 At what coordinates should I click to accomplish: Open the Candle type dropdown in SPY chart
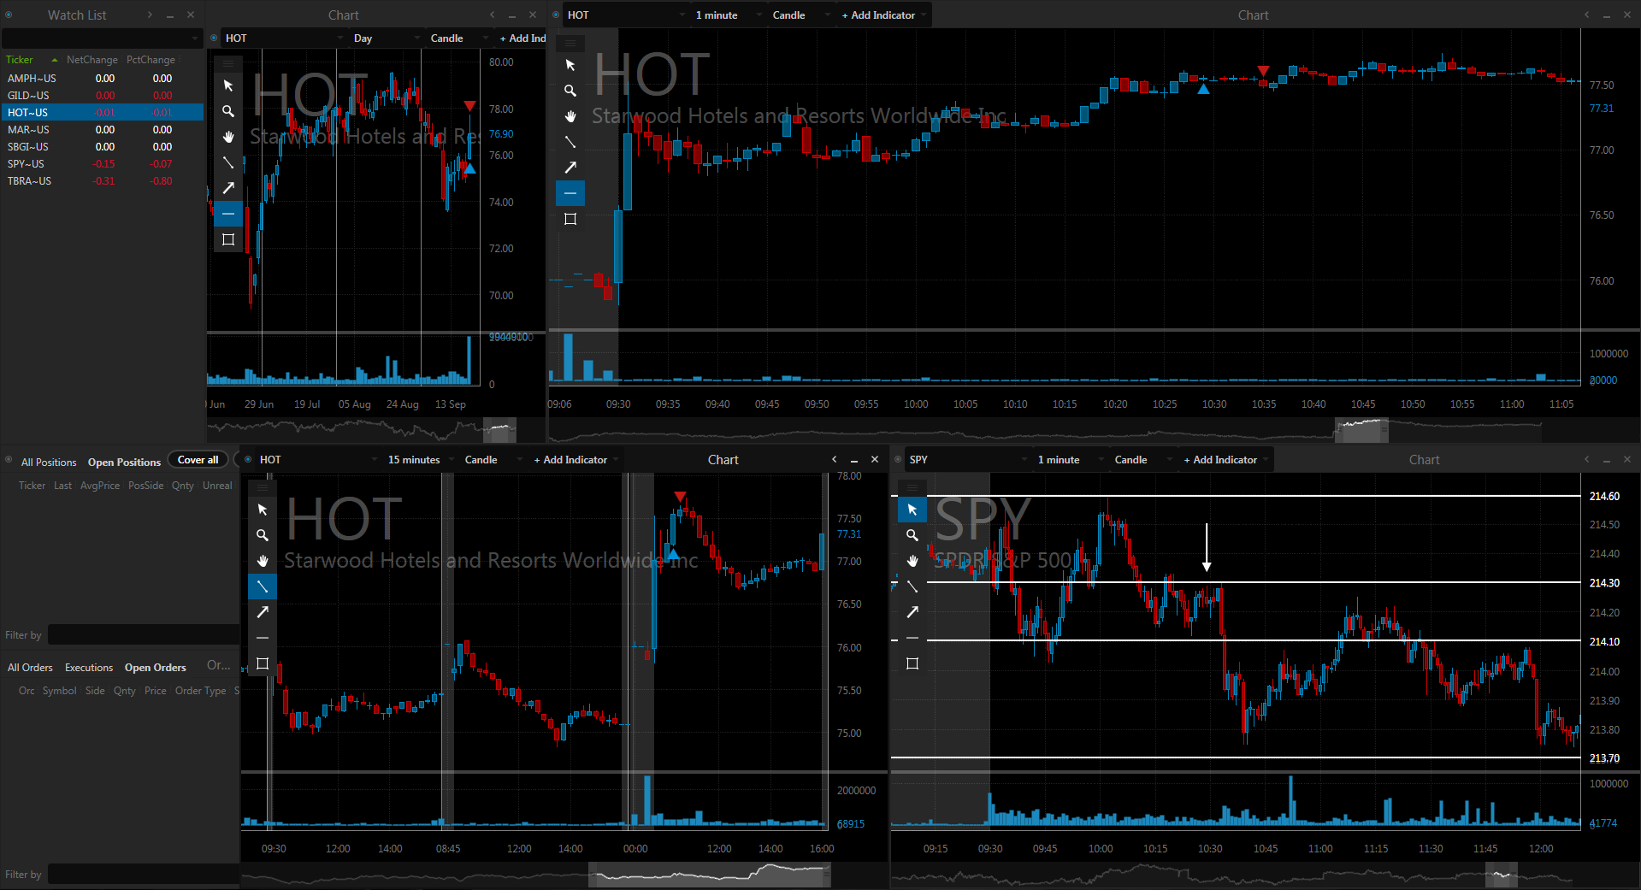pyautogui.click(x=1143, y=460)
